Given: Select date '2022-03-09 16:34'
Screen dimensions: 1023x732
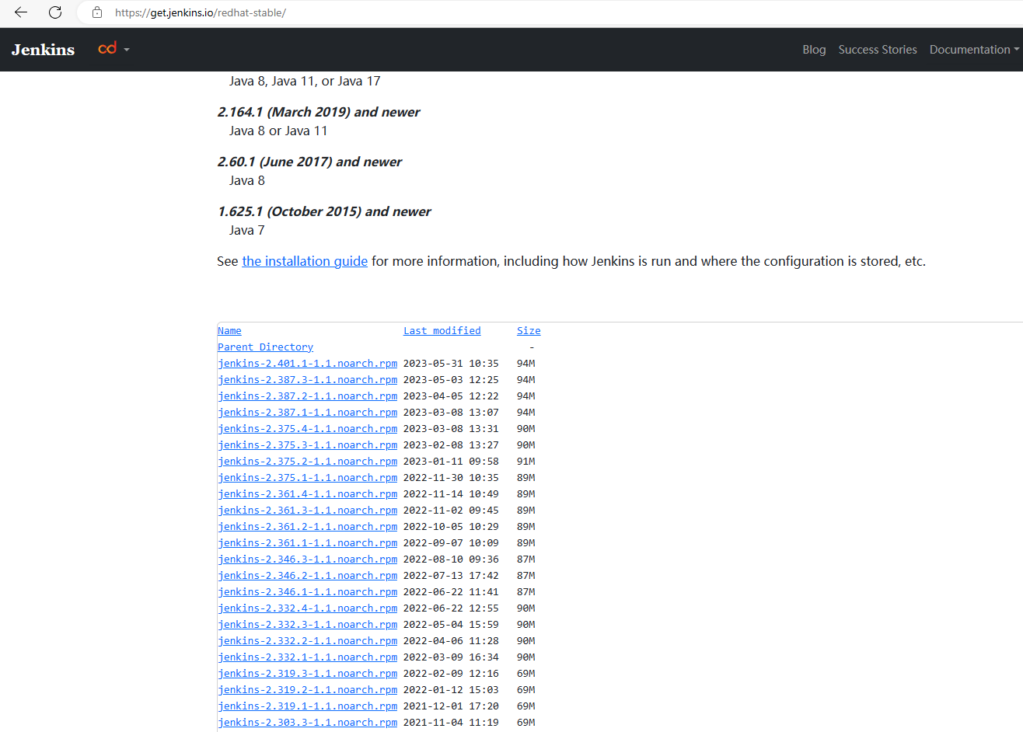Looking at the screenshot, I should (x=451, y=657).
